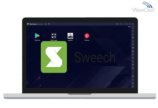The image size is (158, 108).
Task: Click the 'Play Store' label
Action: click(x=37, y=40)
